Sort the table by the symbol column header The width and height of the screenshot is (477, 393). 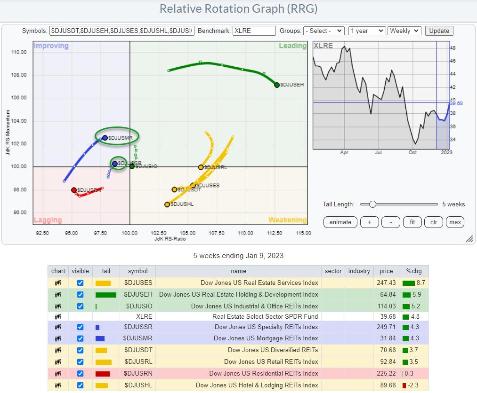[137, 271]
